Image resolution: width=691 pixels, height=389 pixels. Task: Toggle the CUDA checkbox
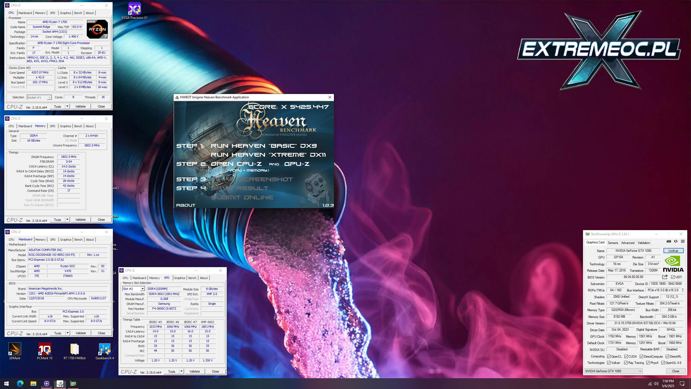tap(626, 357)
